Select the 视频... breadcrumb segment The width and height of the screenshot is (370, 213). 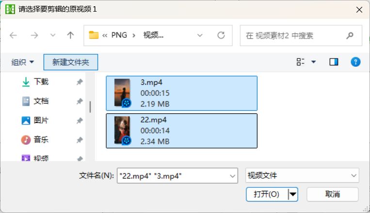pos(153,35)
